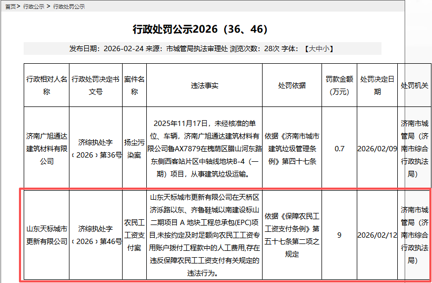This screenshot has width=432, height=283.
Task: Select the 扬尘污染案 case name cell
Action: click(134, 149)
